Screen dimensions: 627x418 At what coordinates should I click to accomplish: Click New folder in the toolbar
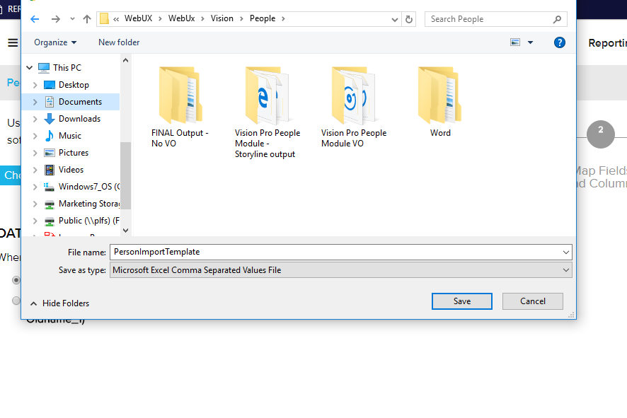click(119, 42)
